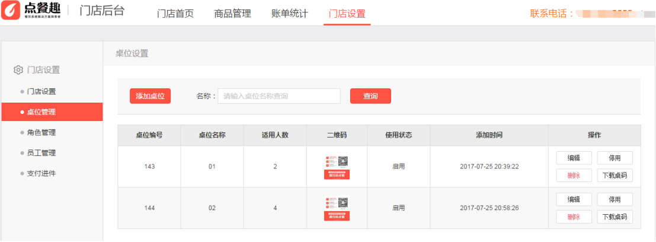Open QR code thumbnail for table 02

(x=337, y=209)
